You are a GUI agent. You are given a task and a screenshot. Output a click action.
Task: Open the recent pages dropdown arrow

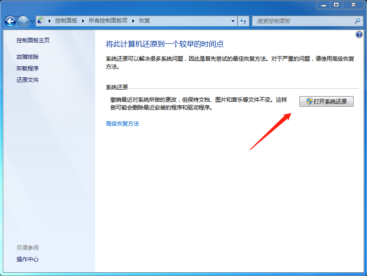(x=32, y=22)
